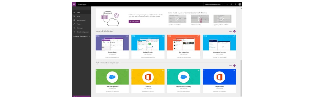Click the Salesforce logo on Opportunity Tracking

click(184, 77)
